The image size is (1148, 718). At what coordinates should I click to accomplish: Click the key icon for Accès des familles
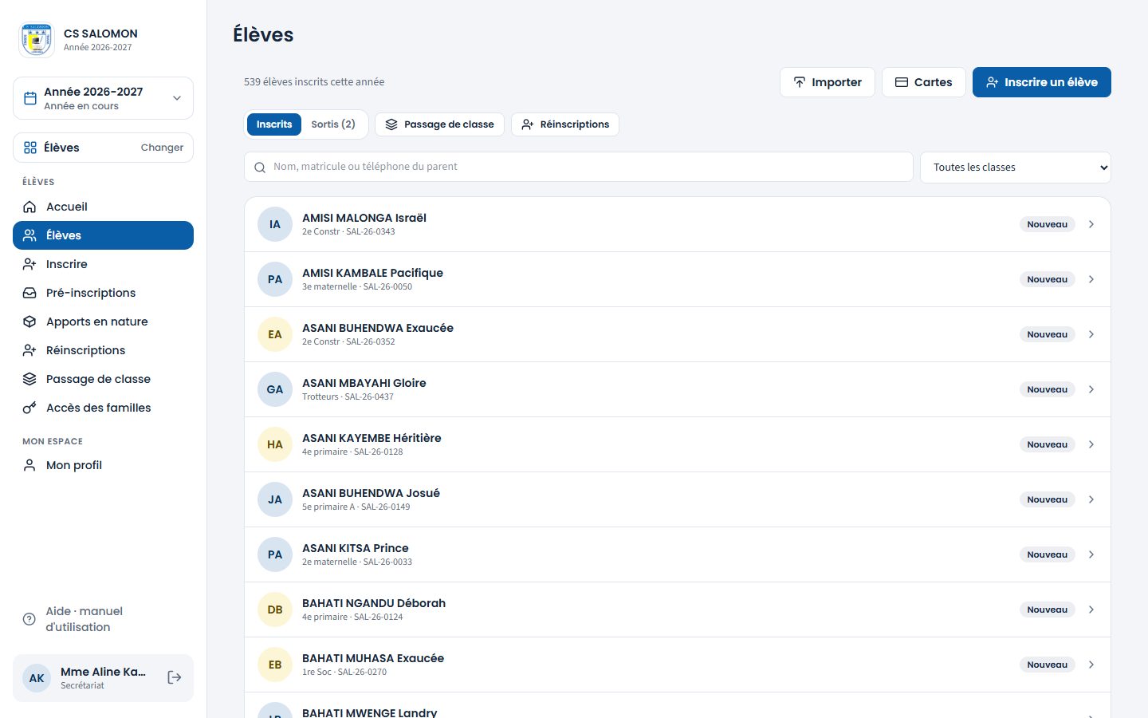coord(29,408)
